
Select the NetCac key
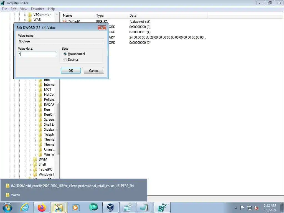coord(49,94)
